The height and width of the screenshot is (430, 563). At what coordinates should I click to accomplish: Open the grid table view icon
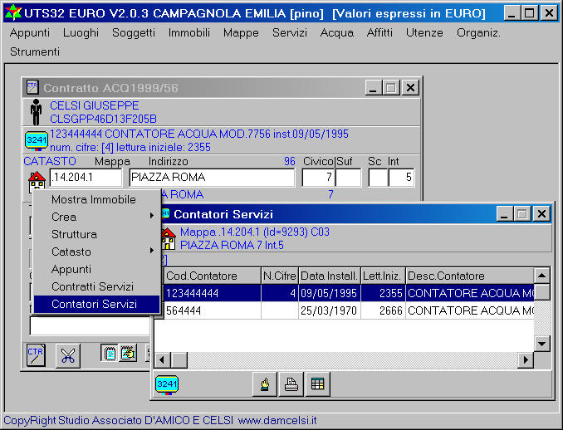[x=317, y=384]
